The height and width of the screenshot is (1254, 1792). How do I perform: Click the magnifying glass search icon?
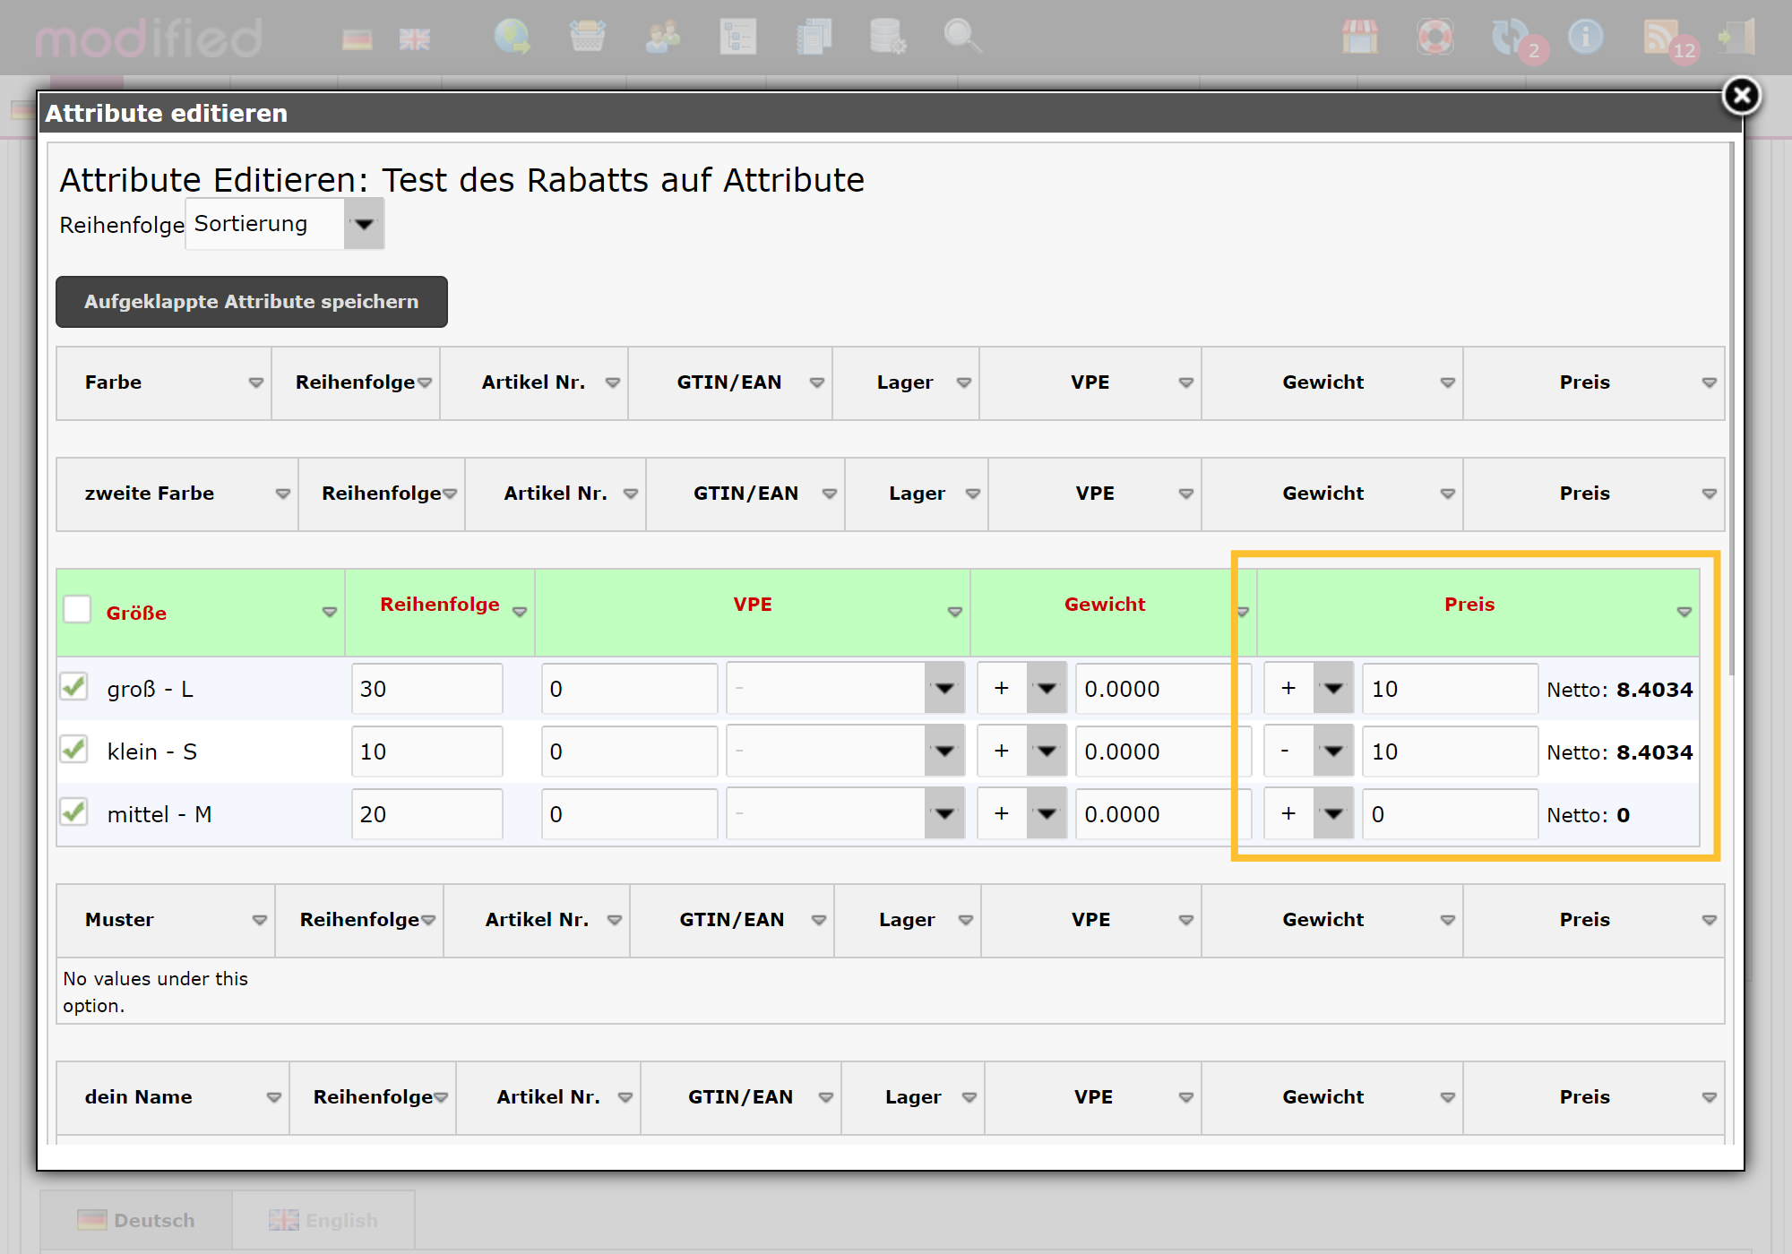click(962, 38)
